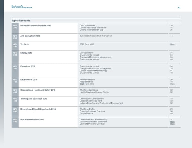192x148 pixels.
Task: Click 'Fostering Inclusive Practices'
Action: 92,111
